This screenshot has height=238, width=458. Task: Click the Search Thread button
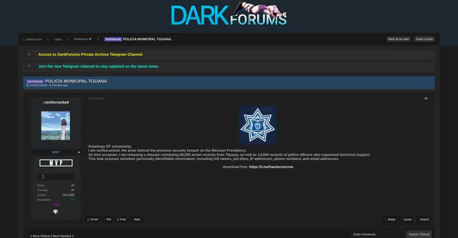pos(419,234)
